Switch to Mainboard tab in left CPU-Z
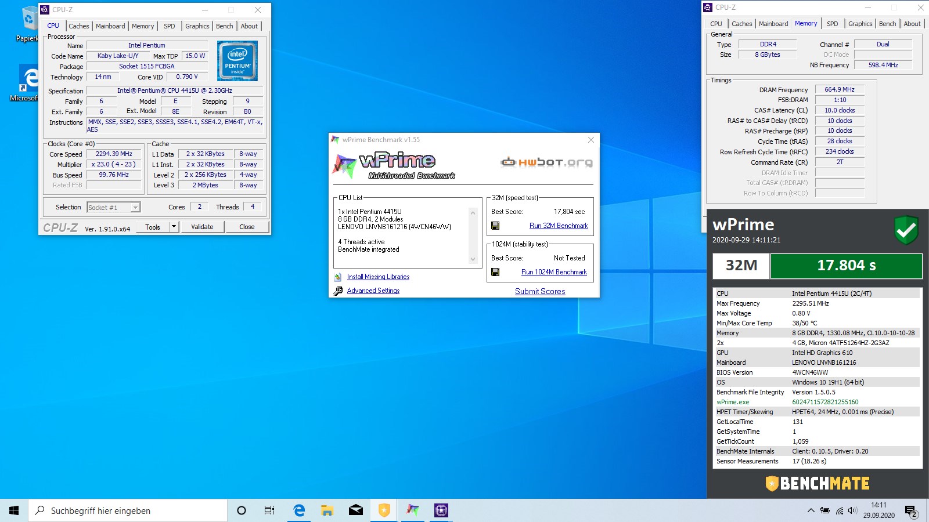929x522 pixels. pyautogui.click(x=110, y=26)
